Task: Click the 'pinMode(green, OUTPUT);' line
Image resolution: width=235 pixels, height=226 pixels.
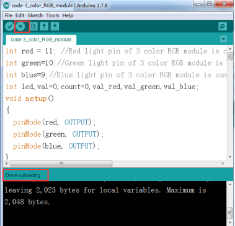Action: tap(58, 134)
